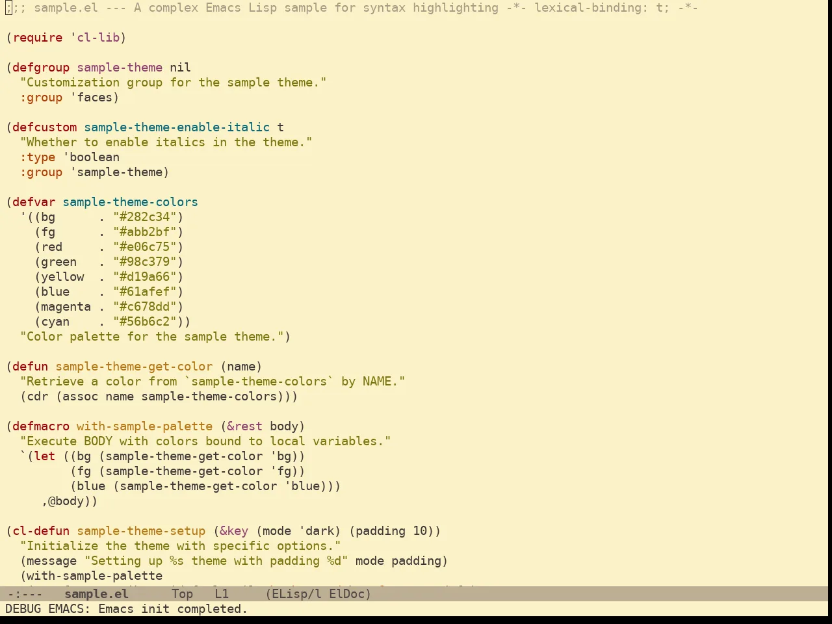
Task: Click the "Initialize the theme with specific options." docstring
Action: tap(181, 546)
